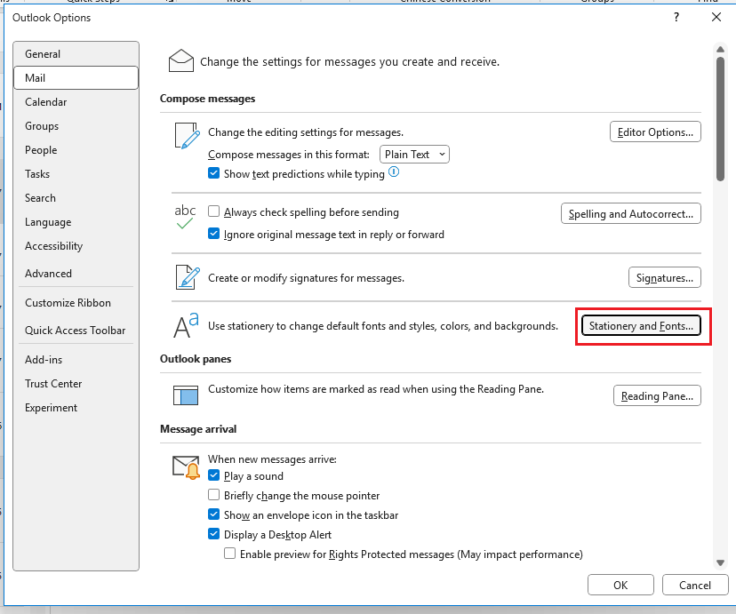The width and height of the screenshot is (736, 614).
Task: Open the Calendar options category
Action: [76, 102]
